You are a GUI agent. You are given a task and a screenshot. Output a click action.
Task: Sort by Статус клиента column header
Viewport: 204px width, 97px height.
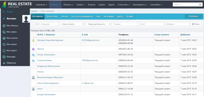coord(162,35)
